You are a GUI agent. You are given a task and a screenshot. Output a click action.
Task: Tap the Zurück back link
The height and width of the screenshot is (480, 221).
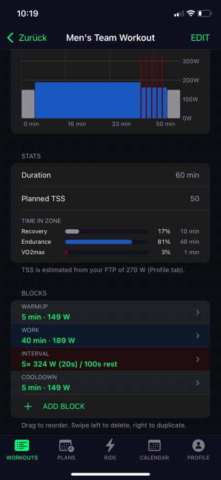[33, 38]
